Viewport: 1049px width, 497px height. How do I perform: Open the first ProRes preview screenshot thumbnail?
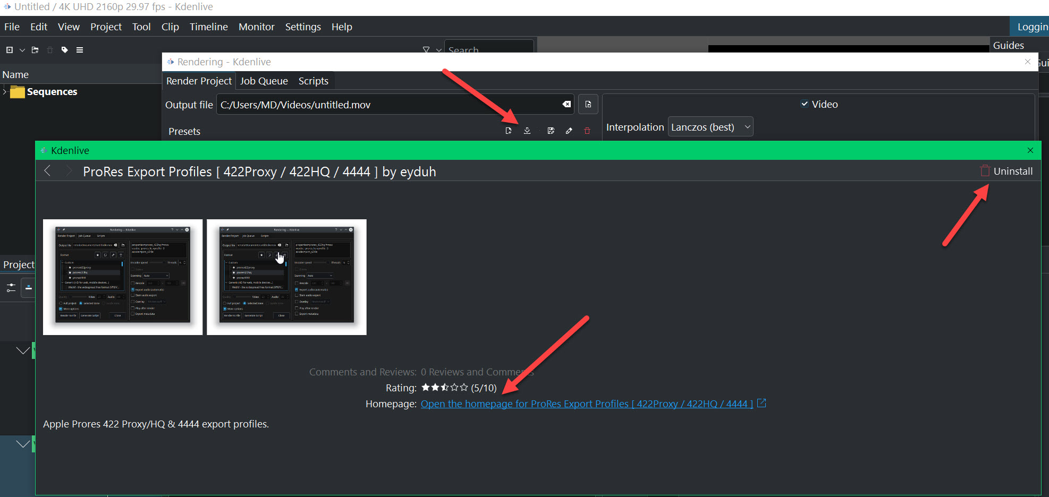[x=123, y=277]
